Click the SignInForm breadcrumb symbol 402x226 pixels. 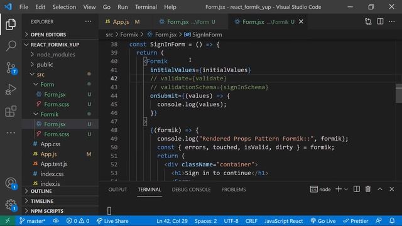coord(204,35)
